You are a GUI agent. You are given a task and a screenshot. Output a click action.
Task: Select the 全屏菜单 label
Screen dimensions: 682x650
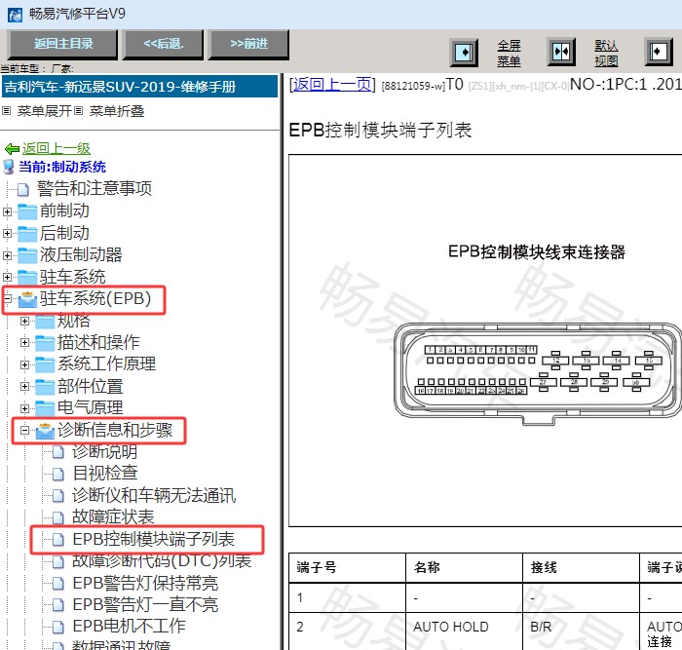point(509,53)
